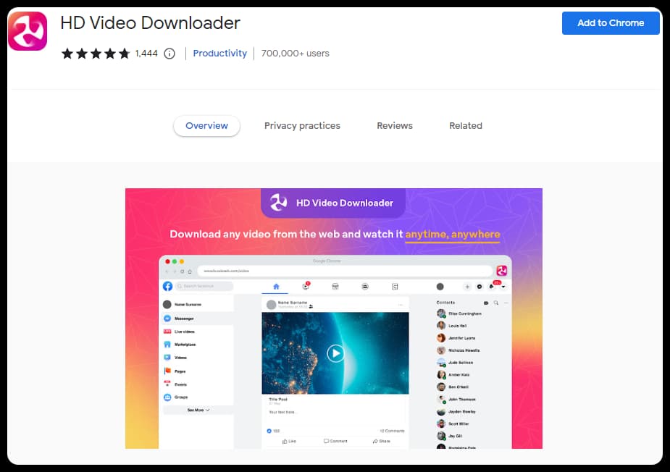Click Marketplace in the preview sidebar
The image size is (670, 472).
[185, 345]
